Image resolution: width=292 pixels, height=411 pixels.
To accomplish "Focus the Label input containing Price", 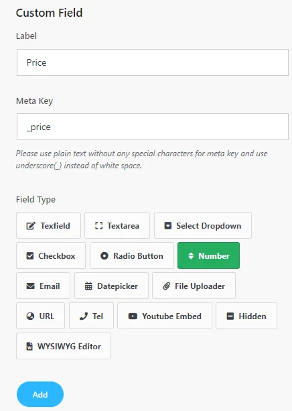I will [x=153, y=62].
